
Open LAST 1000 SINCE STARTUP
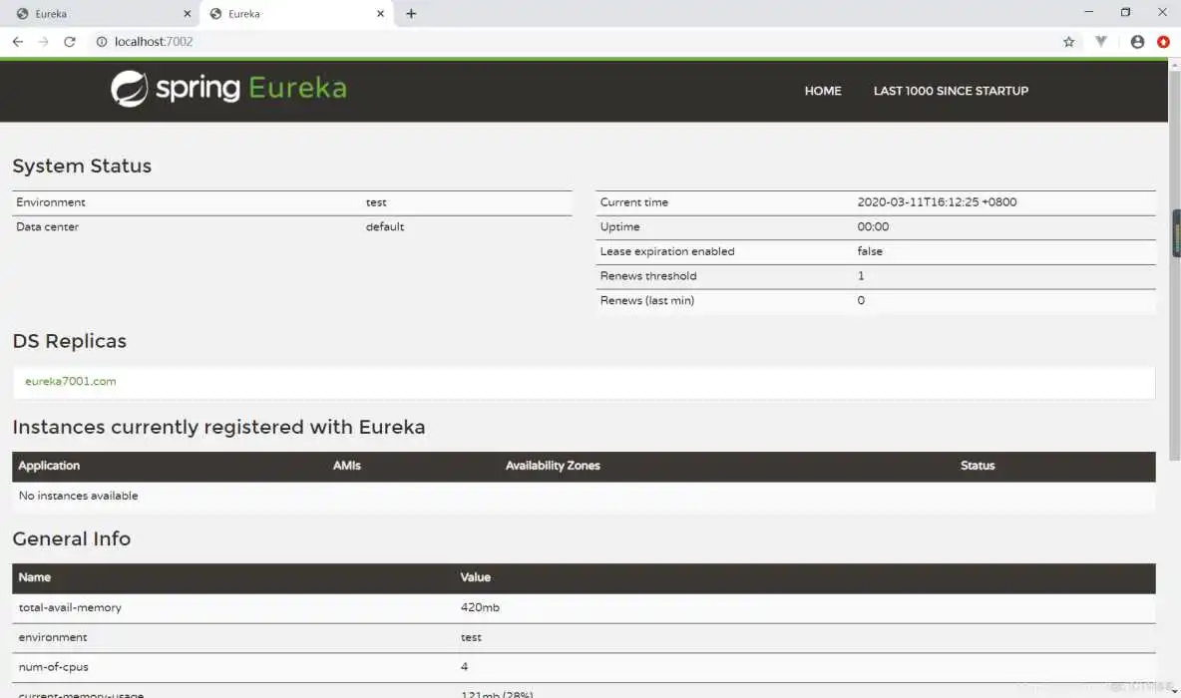coord(951,91)
